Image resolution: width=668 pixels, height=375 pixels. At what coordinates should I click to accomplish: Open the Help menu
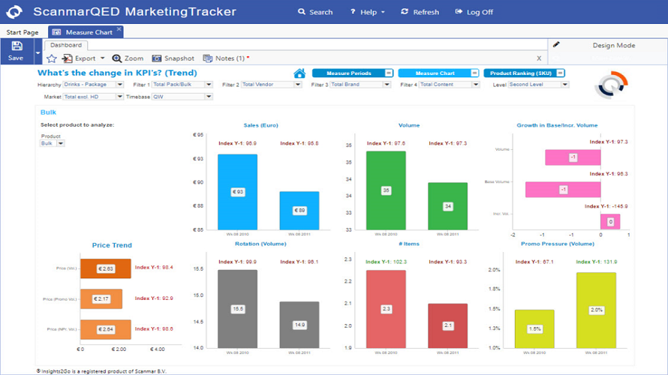click(x=367, y=12)
